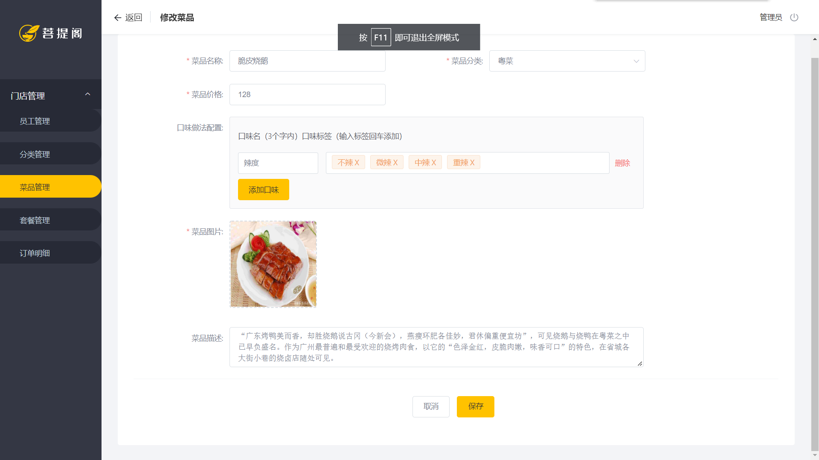Open 员工管理 in sidebar
This screenshot has height=460, width=819.
tap(35, 121)
